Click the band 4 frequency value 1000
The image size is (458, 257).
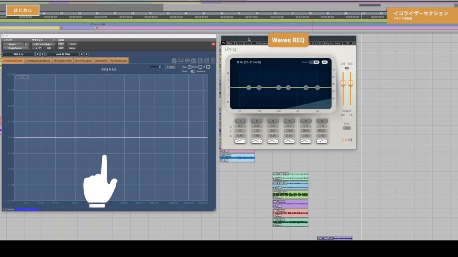pos(289,131)
